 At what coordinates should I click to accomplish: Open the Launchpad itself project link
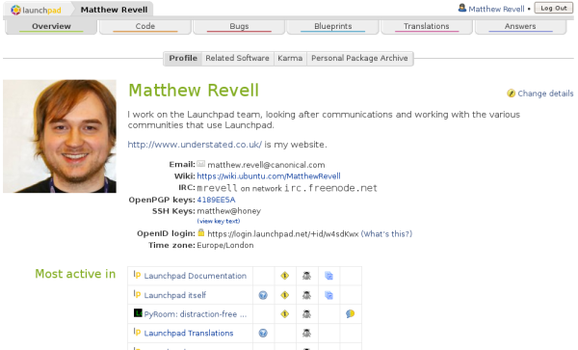point(174,295)
